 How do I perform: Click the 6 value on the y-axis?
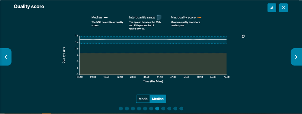click(77, 62)
